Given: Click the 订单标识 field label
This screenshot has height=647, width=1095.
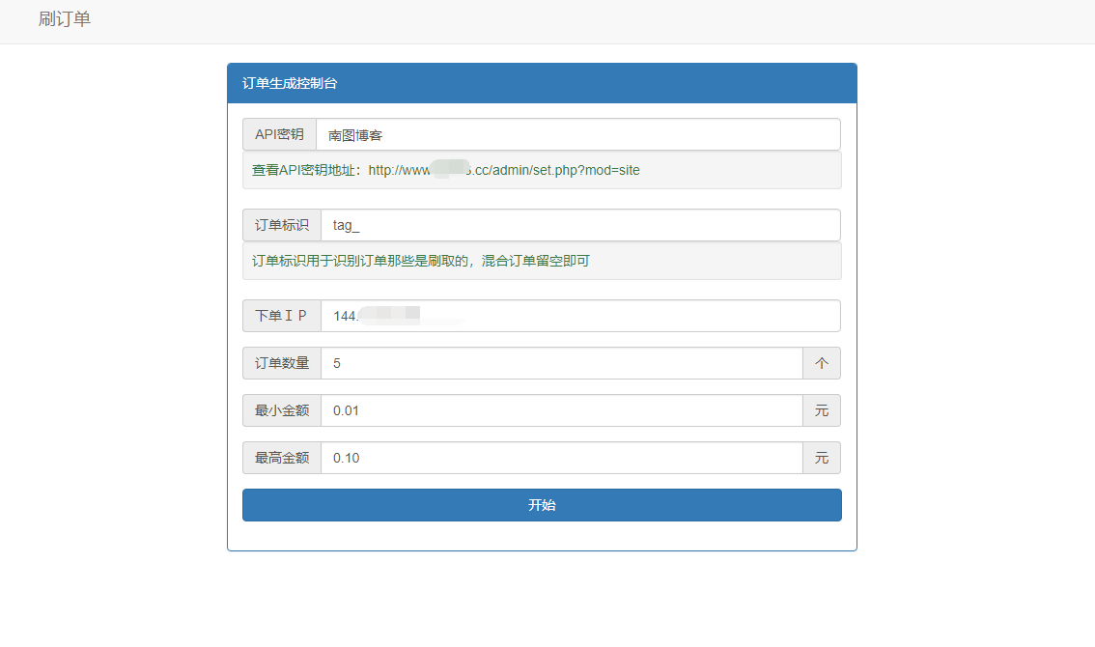Looking at the screenshot, I should [281, 225].
